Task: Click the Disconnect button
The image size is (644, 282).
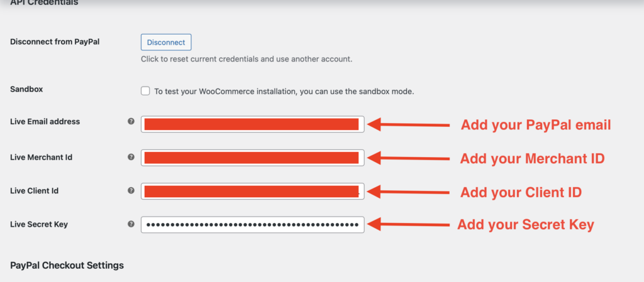Action: pos(165,42)
